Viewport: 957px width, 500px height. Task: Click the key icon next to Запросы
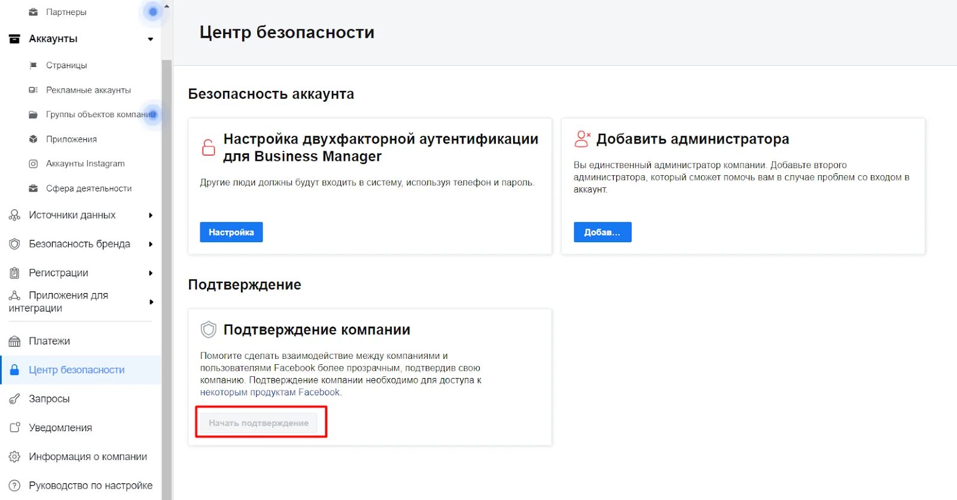click(x=15, y=399)
